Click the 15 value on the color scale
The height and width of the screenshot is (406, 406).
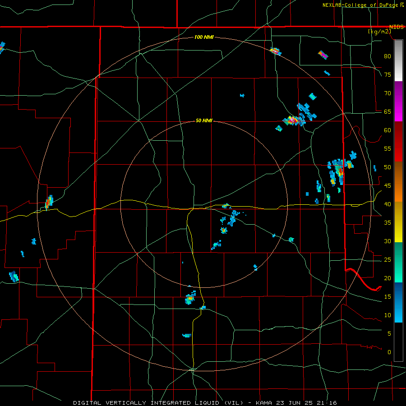coord(388,297)
